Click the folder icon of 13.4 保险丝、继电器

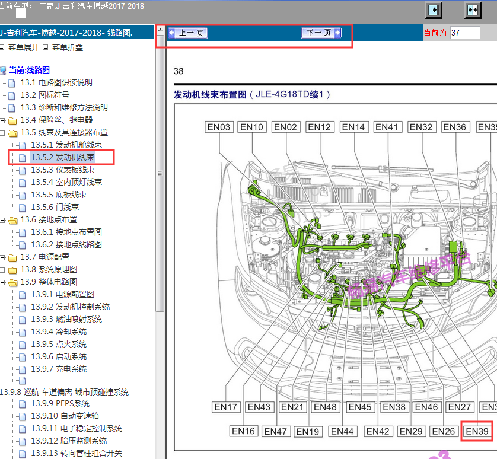point(12,121)
